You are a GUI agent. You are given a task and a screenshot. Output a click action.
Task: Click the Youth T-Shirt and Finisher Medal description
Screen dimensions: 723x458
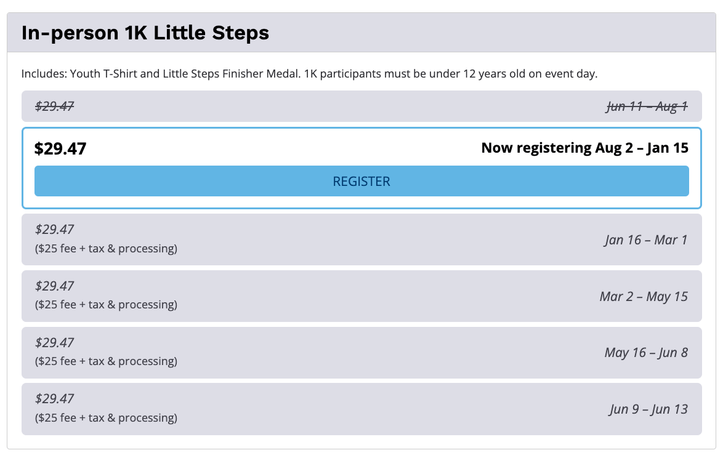(x=309, y=74)
